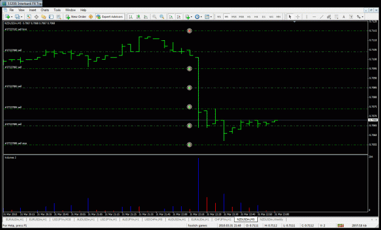Select the H4 timeframe button
The width and height of the screenshot is (381, 230).
tap(256, 16)
